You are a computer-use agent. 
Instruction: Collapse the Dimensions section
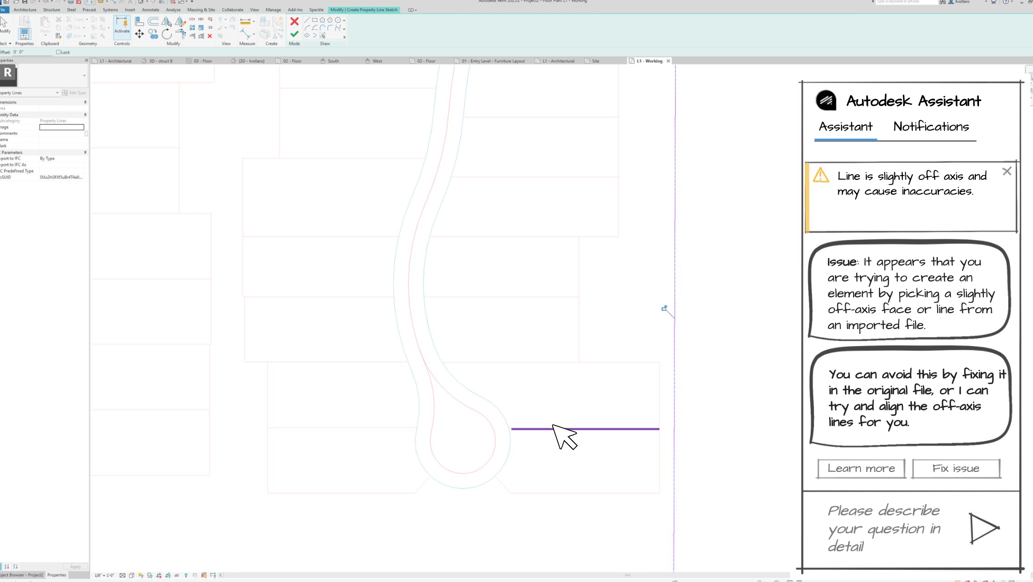click(x=85, y=102)
